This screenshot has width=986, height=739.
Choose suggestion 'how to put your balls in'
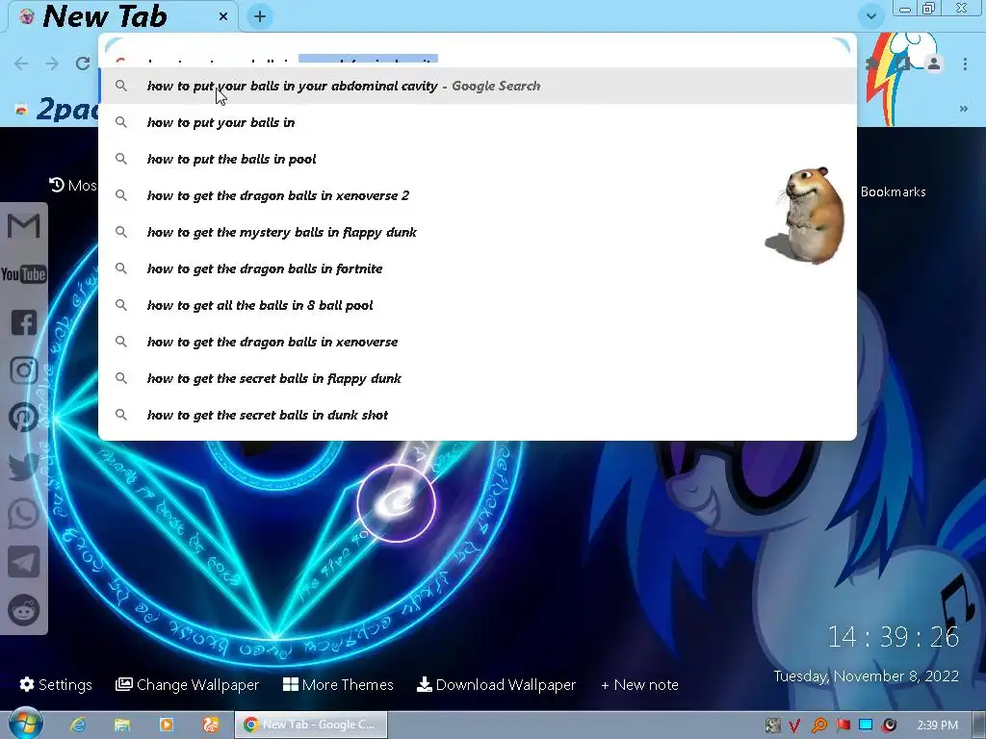[x=478, y=122]
